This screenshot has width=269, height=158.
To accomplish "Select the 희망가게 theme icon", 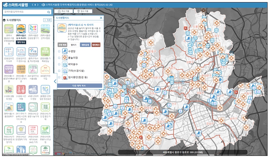I will click(9, 130).
